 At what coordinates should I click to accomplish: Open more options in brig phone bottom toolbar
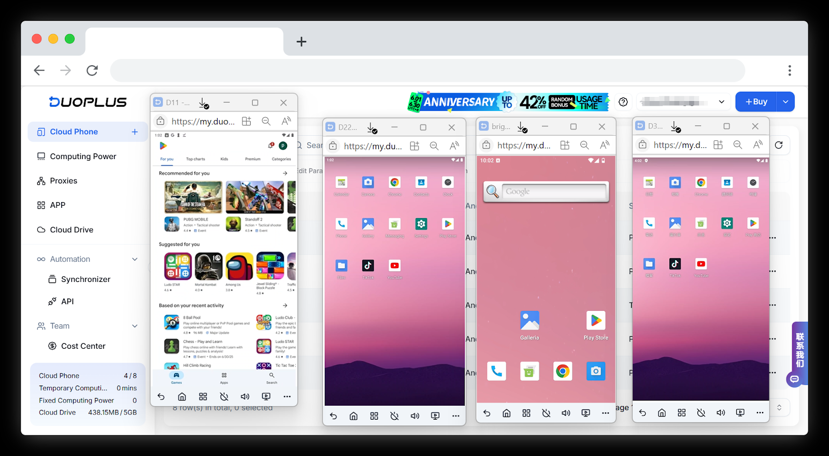point(605,413)
